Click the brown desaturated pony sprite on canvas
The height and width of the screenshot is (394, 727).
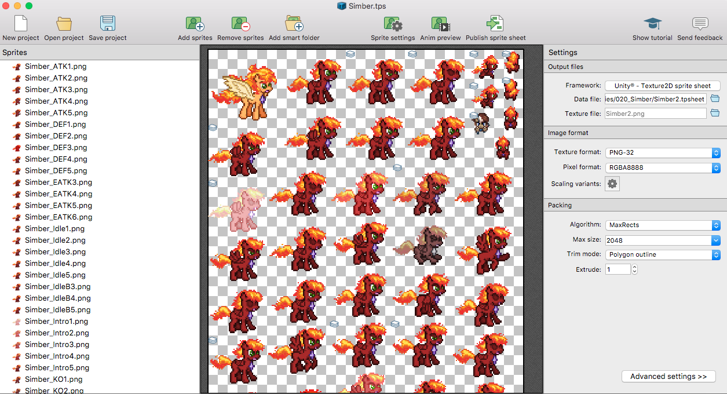[x=421, y=245]
